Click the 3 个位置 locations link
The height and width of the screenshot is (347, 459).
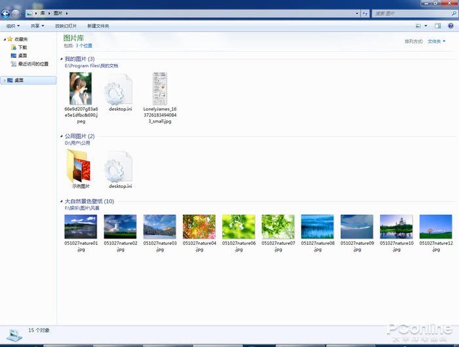tap(84, 46)
